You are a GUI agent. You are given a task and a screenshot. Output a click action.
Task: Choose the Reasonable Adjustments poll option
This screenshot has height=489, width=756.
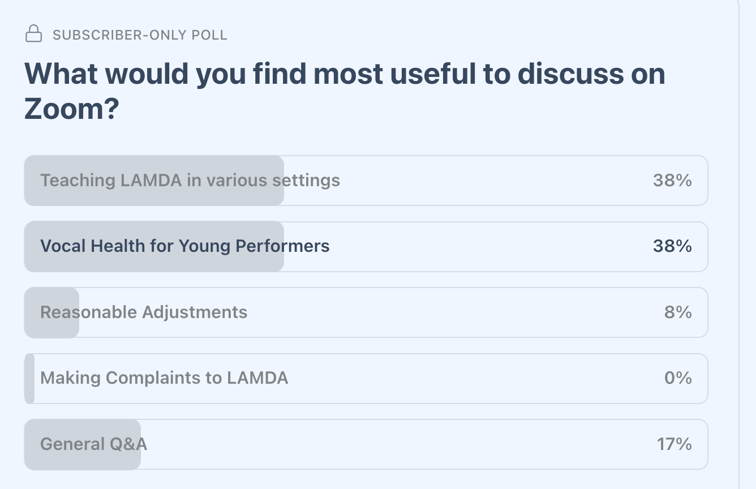pyautogui.click(x=144, y=312)
